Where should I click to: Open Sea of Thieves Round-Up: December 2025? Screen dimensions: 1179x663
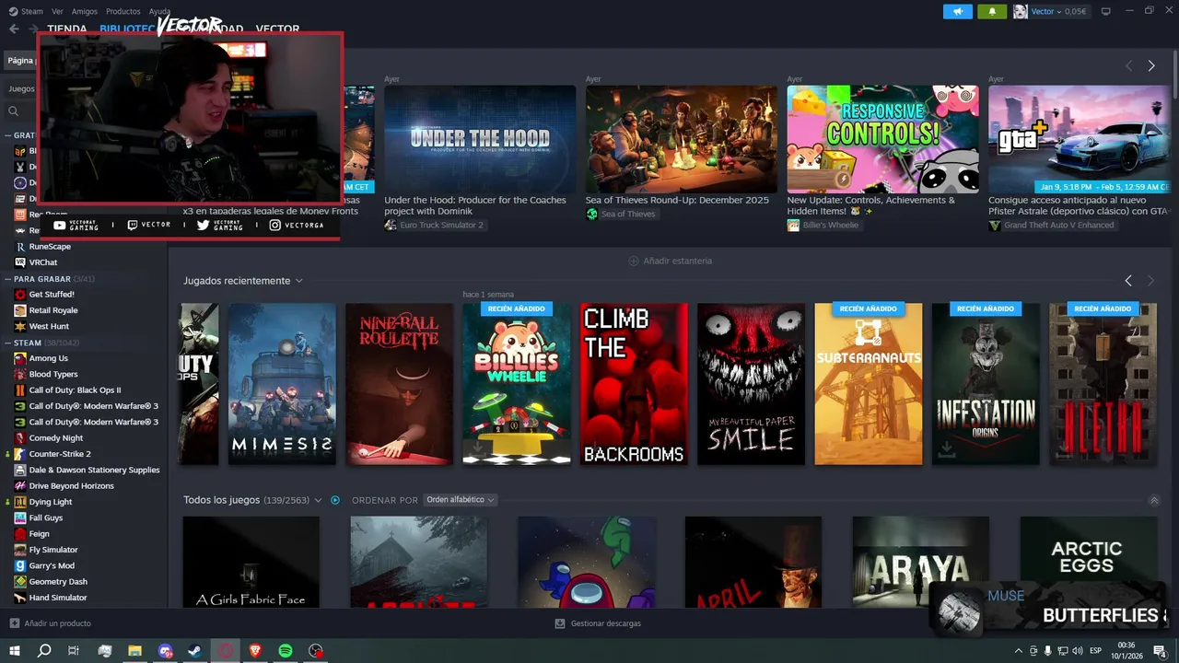pyautogui.click(x=677, y=200)
